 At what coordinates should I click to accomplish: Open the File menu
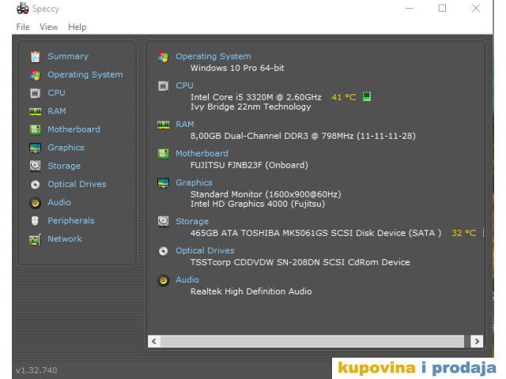click(x=23, y=27)
